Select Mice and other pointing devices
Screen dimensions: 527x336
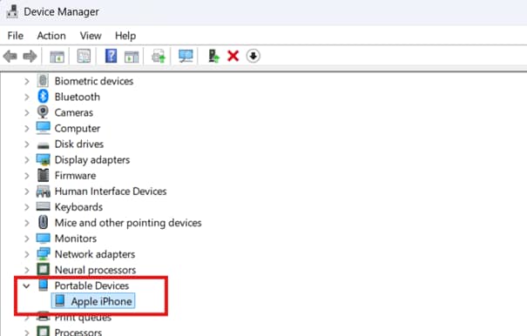(128, 223)
